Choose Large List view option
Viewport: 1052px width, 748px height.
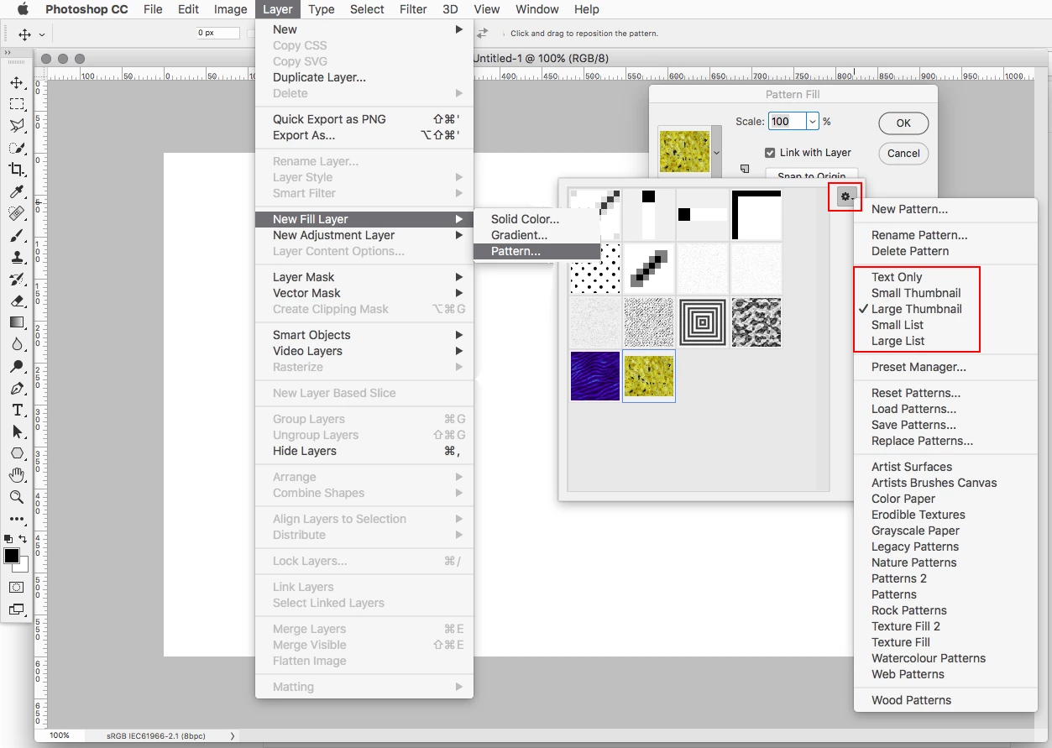[x=898, y=341]
